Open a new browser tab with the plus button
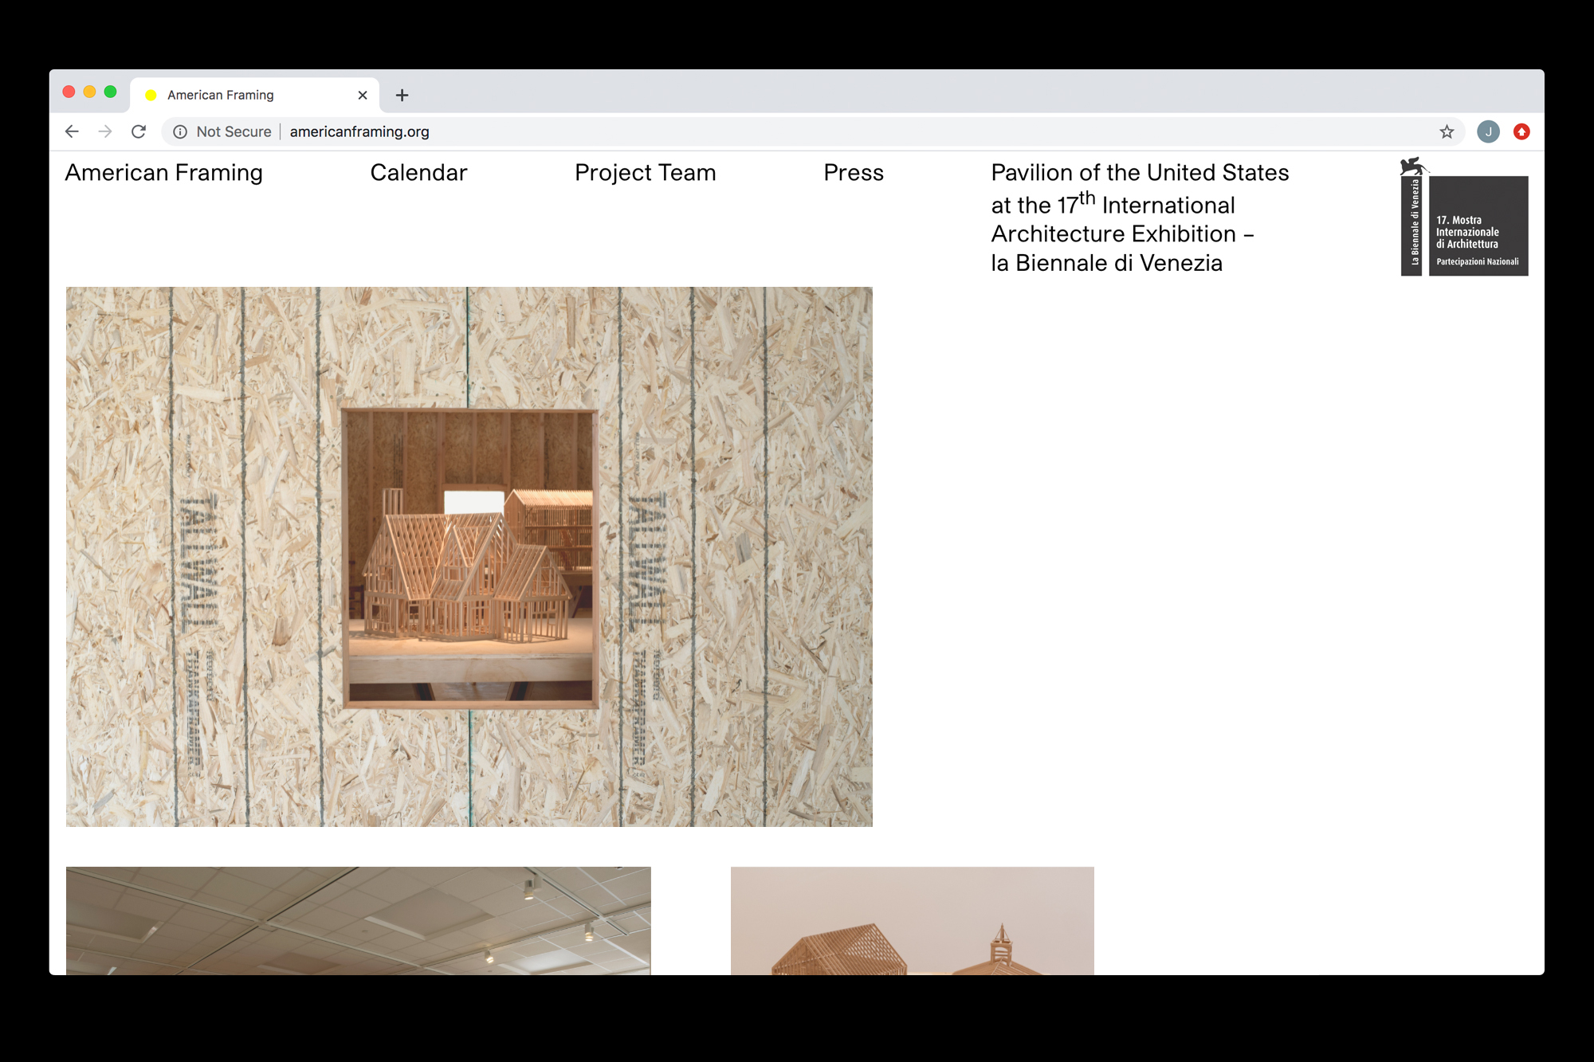This screenshot has width=1594, height=1062. [x=402, y=95]
